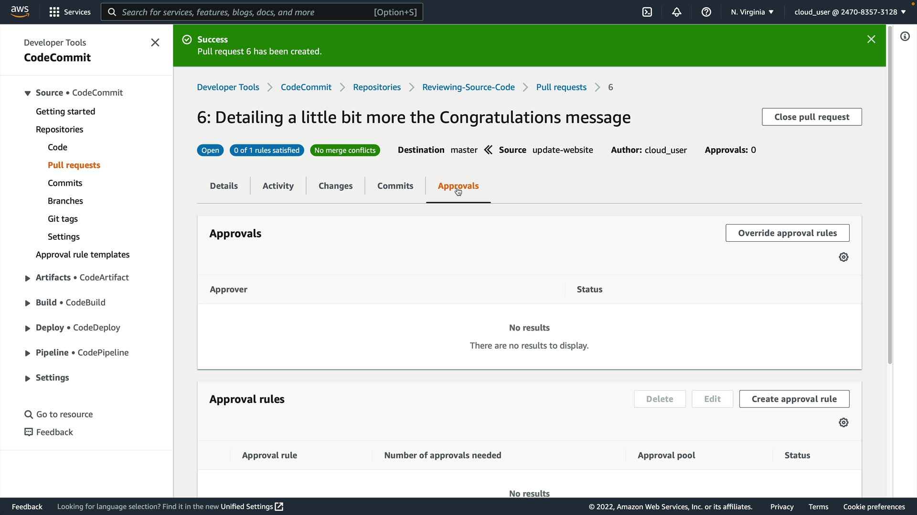Open Approvals table settings gear
This screenshot has height=515, width=917.
[843, 257]
